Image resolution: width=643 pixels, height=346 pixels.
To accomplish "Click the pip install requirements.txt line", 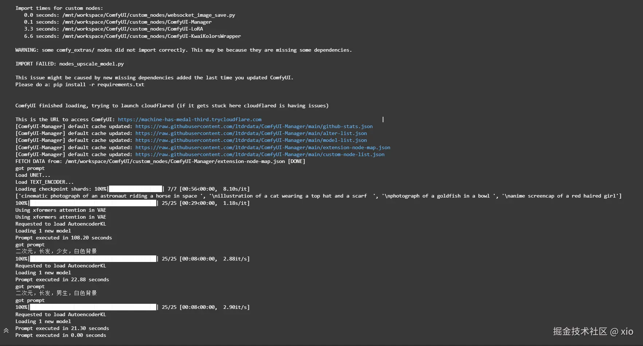I will point(80,84).
